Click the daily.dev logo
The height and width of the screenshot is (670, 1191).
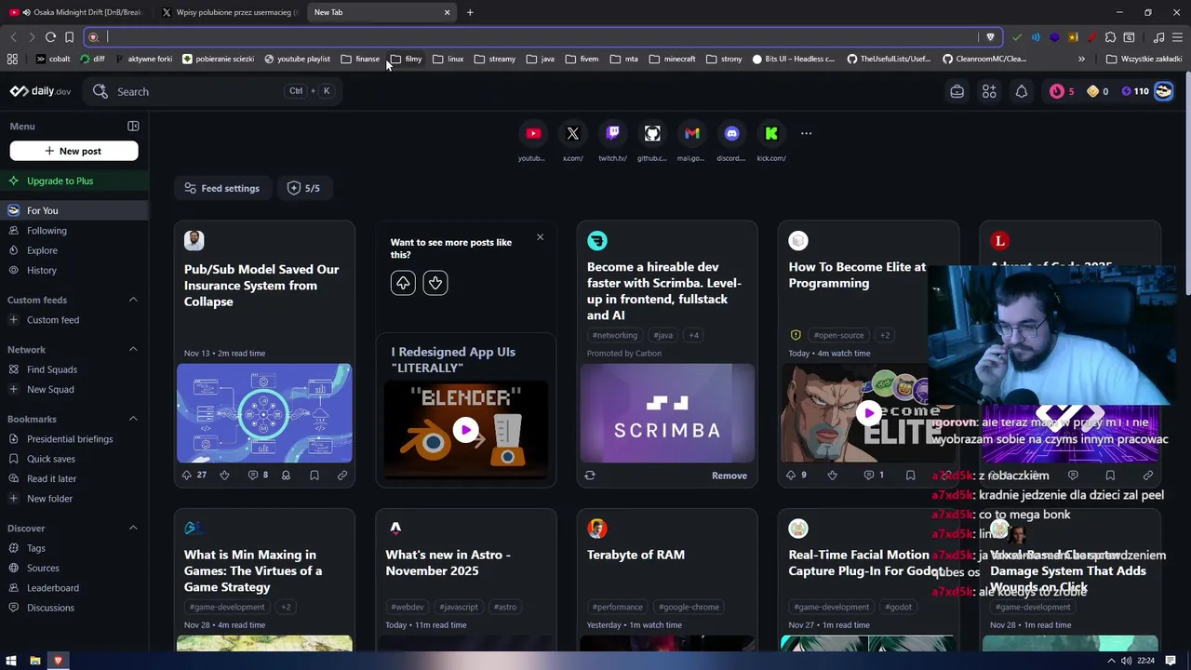[40, 91]
